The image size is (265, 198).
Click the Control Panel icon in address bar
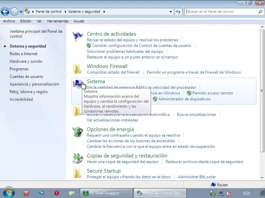27,12
